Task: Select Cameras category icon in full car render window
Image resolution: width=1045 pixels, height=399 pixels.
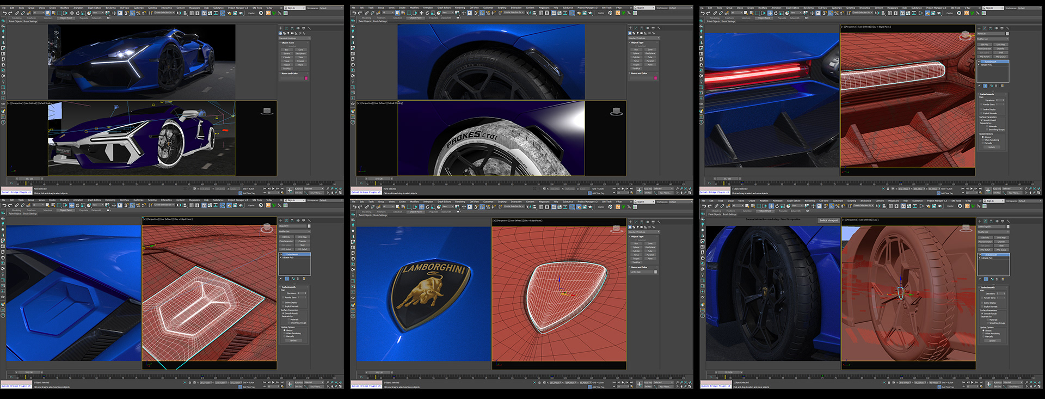Action: 292,33
